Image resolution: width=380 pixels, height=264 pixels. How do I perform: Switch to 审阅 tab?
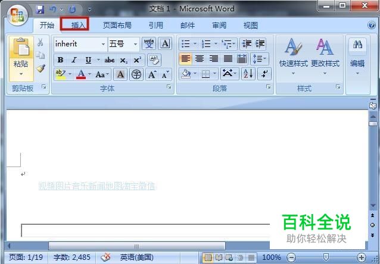(x=219, y=25)
